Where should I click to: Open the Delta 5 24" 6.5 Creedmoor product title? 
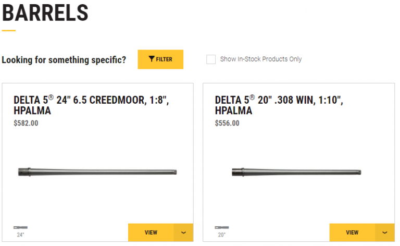(x=91, y=105)
